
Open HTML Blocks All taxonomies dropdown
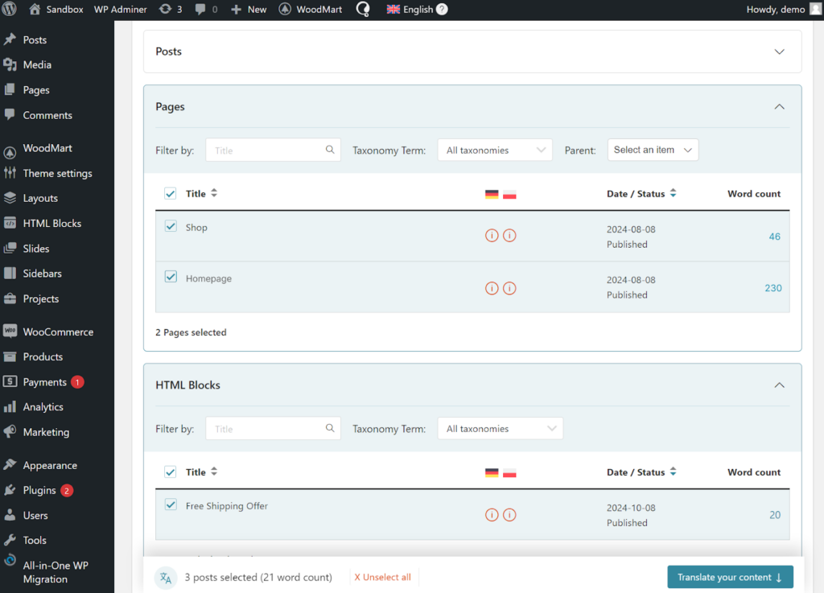501,429
